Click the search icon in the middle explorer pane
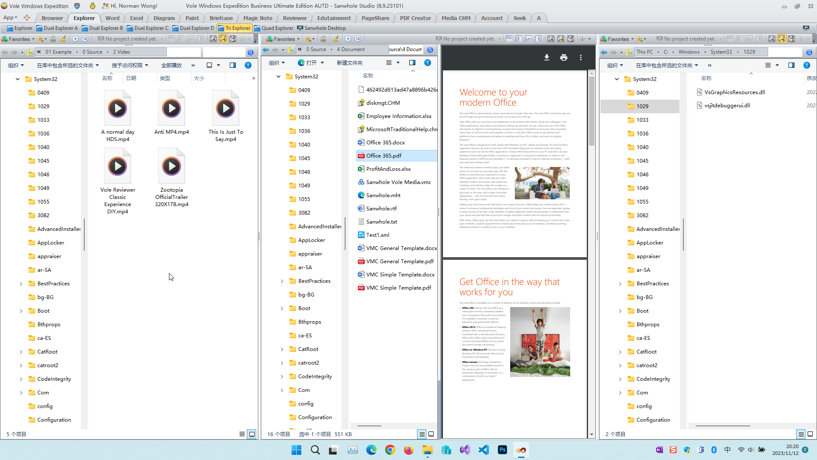Viewport: 817px width, 460px height. [x=430, y=50]
